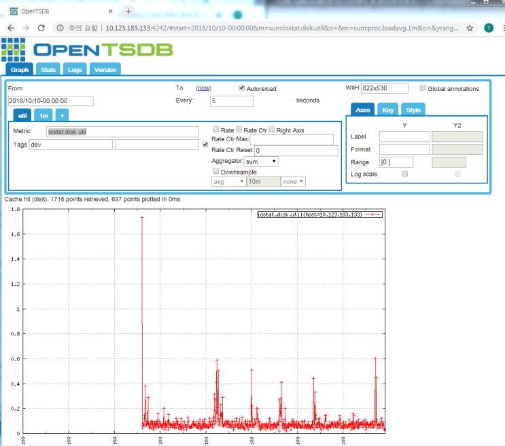Open the Chrome profile avatar
Image resolution: width=505 pixels, height=446 pixels.
point(489,28)
